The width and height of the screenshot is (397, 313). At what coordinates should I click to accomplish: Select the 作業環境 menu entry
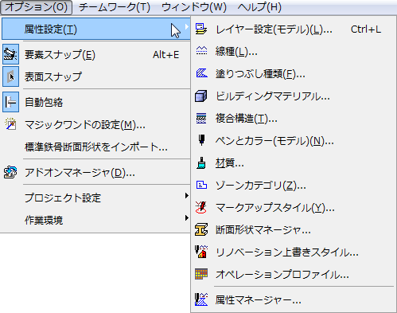click(x=44, y=221)
